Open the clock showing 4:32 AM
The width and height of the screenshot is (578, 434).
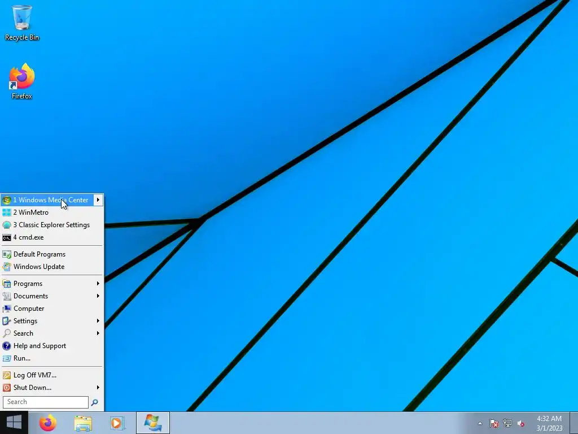tap(549, 423)
